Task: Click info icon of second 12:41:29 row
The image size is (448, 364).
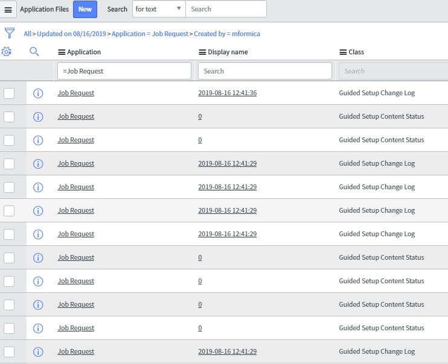Action: click(38, 187)
